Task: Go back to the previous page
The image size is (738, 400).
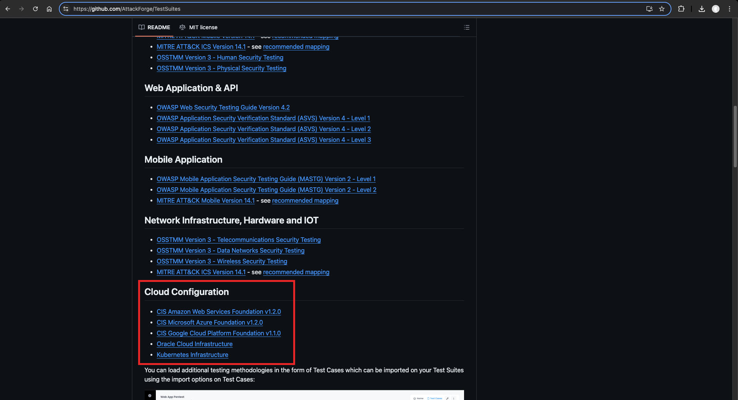Action: [x=8, y=9]
